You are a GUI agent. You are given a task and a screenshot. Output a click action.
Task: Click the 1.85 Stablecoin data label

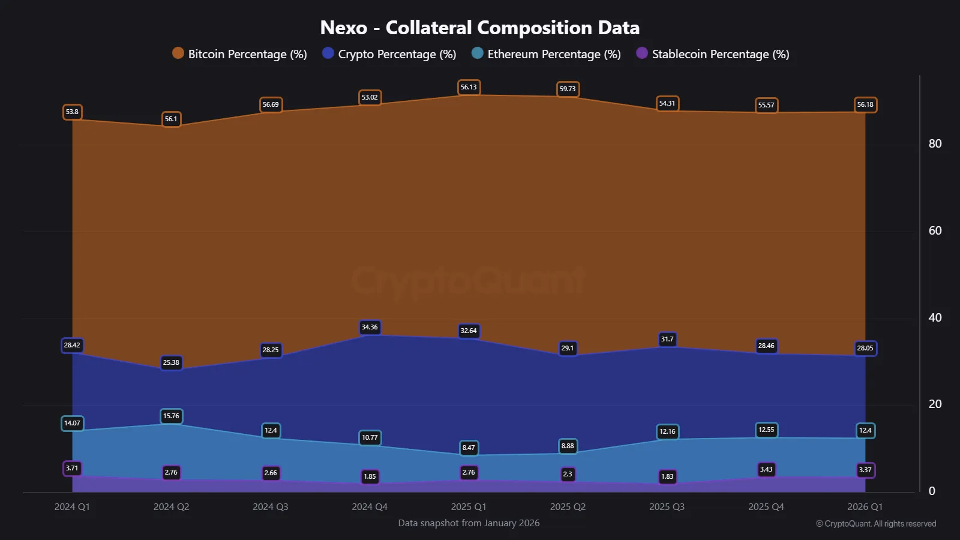370,476
